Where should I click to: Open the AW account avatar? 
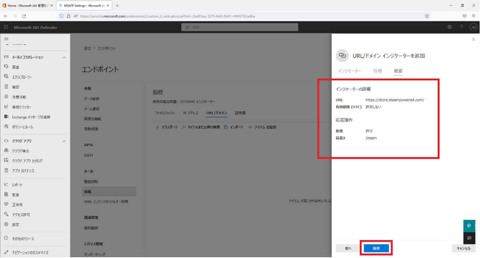pyautogui.click(x=473, y=27)
